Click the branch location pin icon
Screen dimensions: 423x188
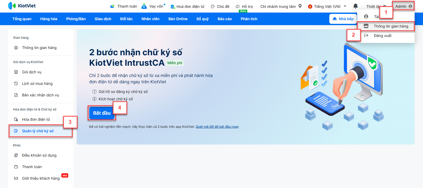(300, 6)
